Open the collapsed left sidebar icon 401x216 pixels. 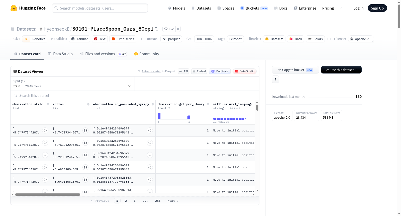(x=1, y=69)
